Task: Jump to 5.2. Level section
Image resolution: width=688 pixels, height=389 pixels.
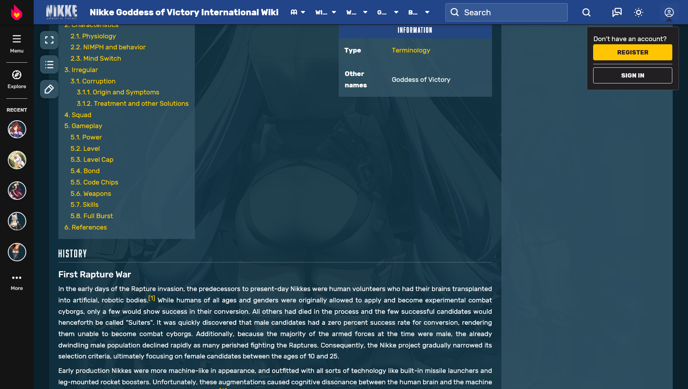Action: (85, 148)
